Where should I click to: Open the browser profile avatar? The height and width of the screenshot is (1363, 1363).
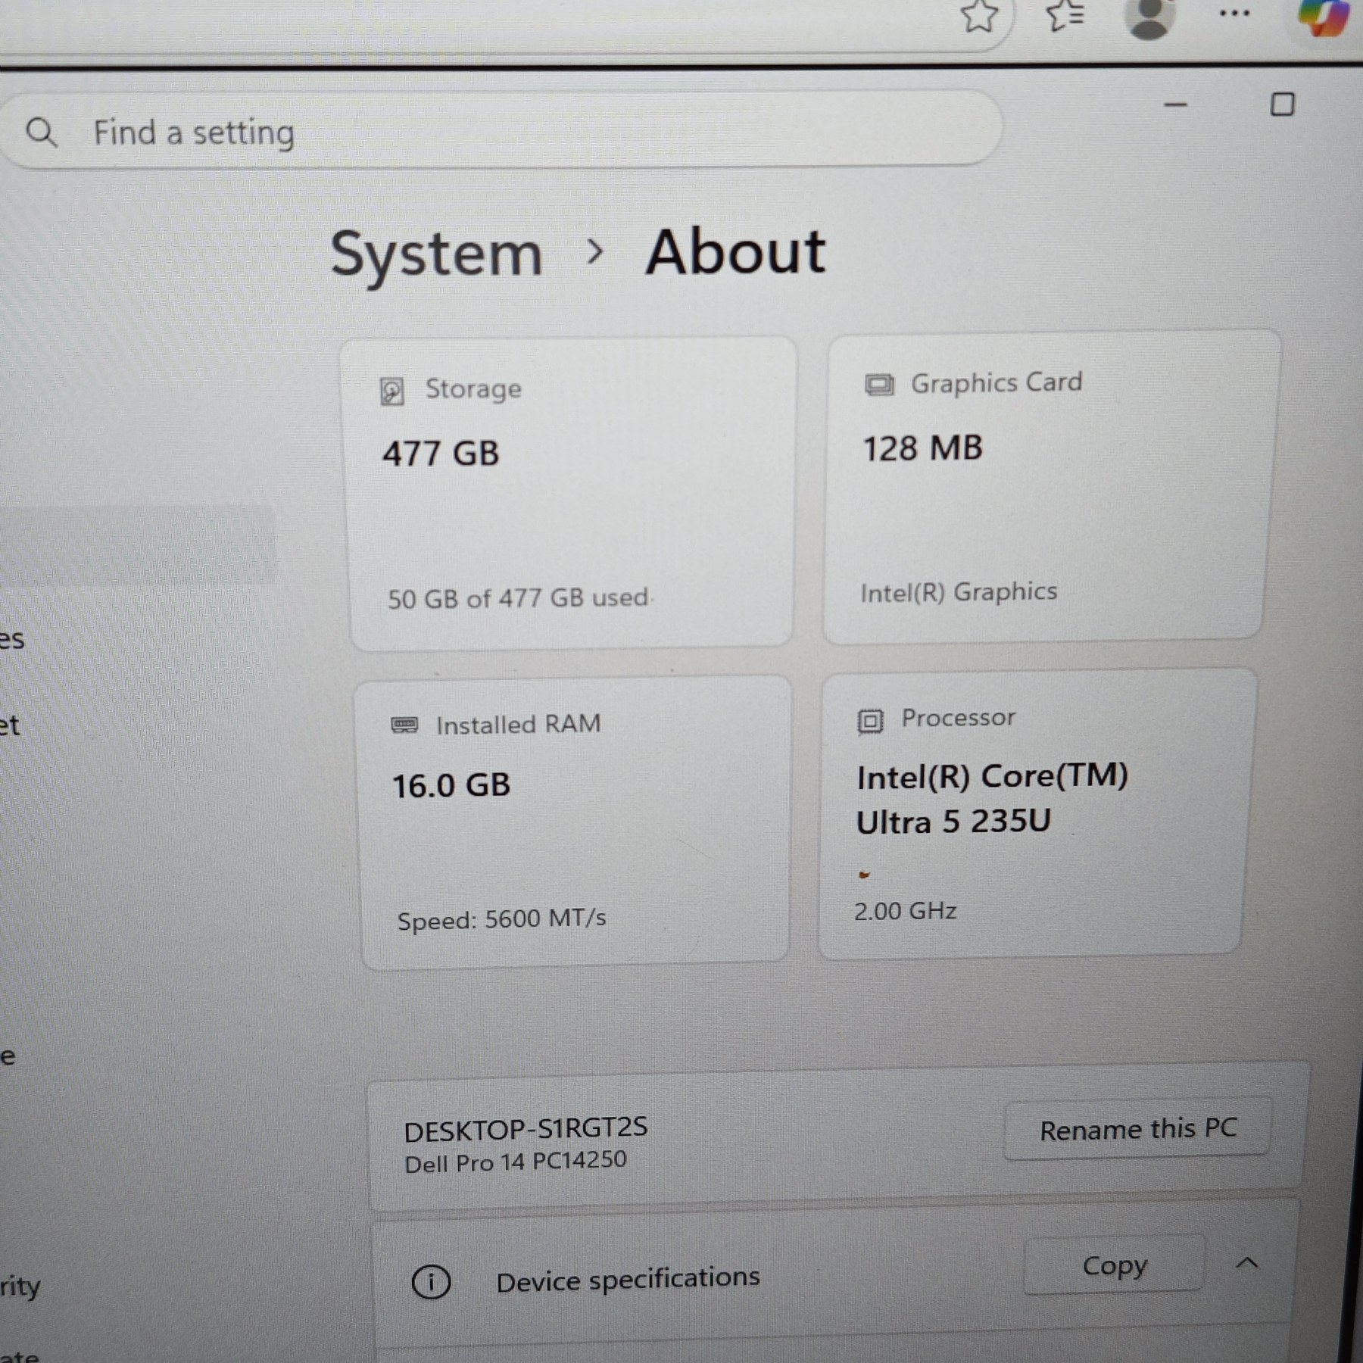point(1149,18)
